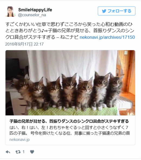The width and height of the screenshot is (141, 160).
Task: Click the Twitter bird icon in the follow button
Action: [104, 11]
